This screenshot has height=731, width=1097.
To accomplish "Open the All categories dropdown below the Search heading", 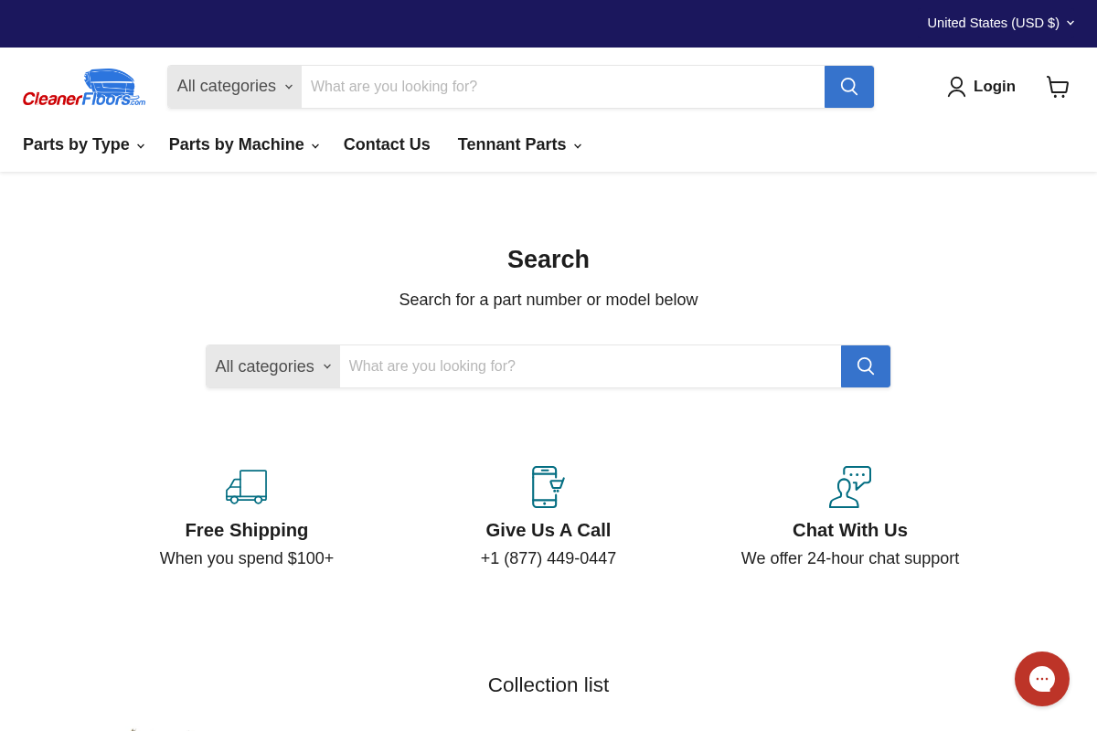I will click(x=272, y=366).
